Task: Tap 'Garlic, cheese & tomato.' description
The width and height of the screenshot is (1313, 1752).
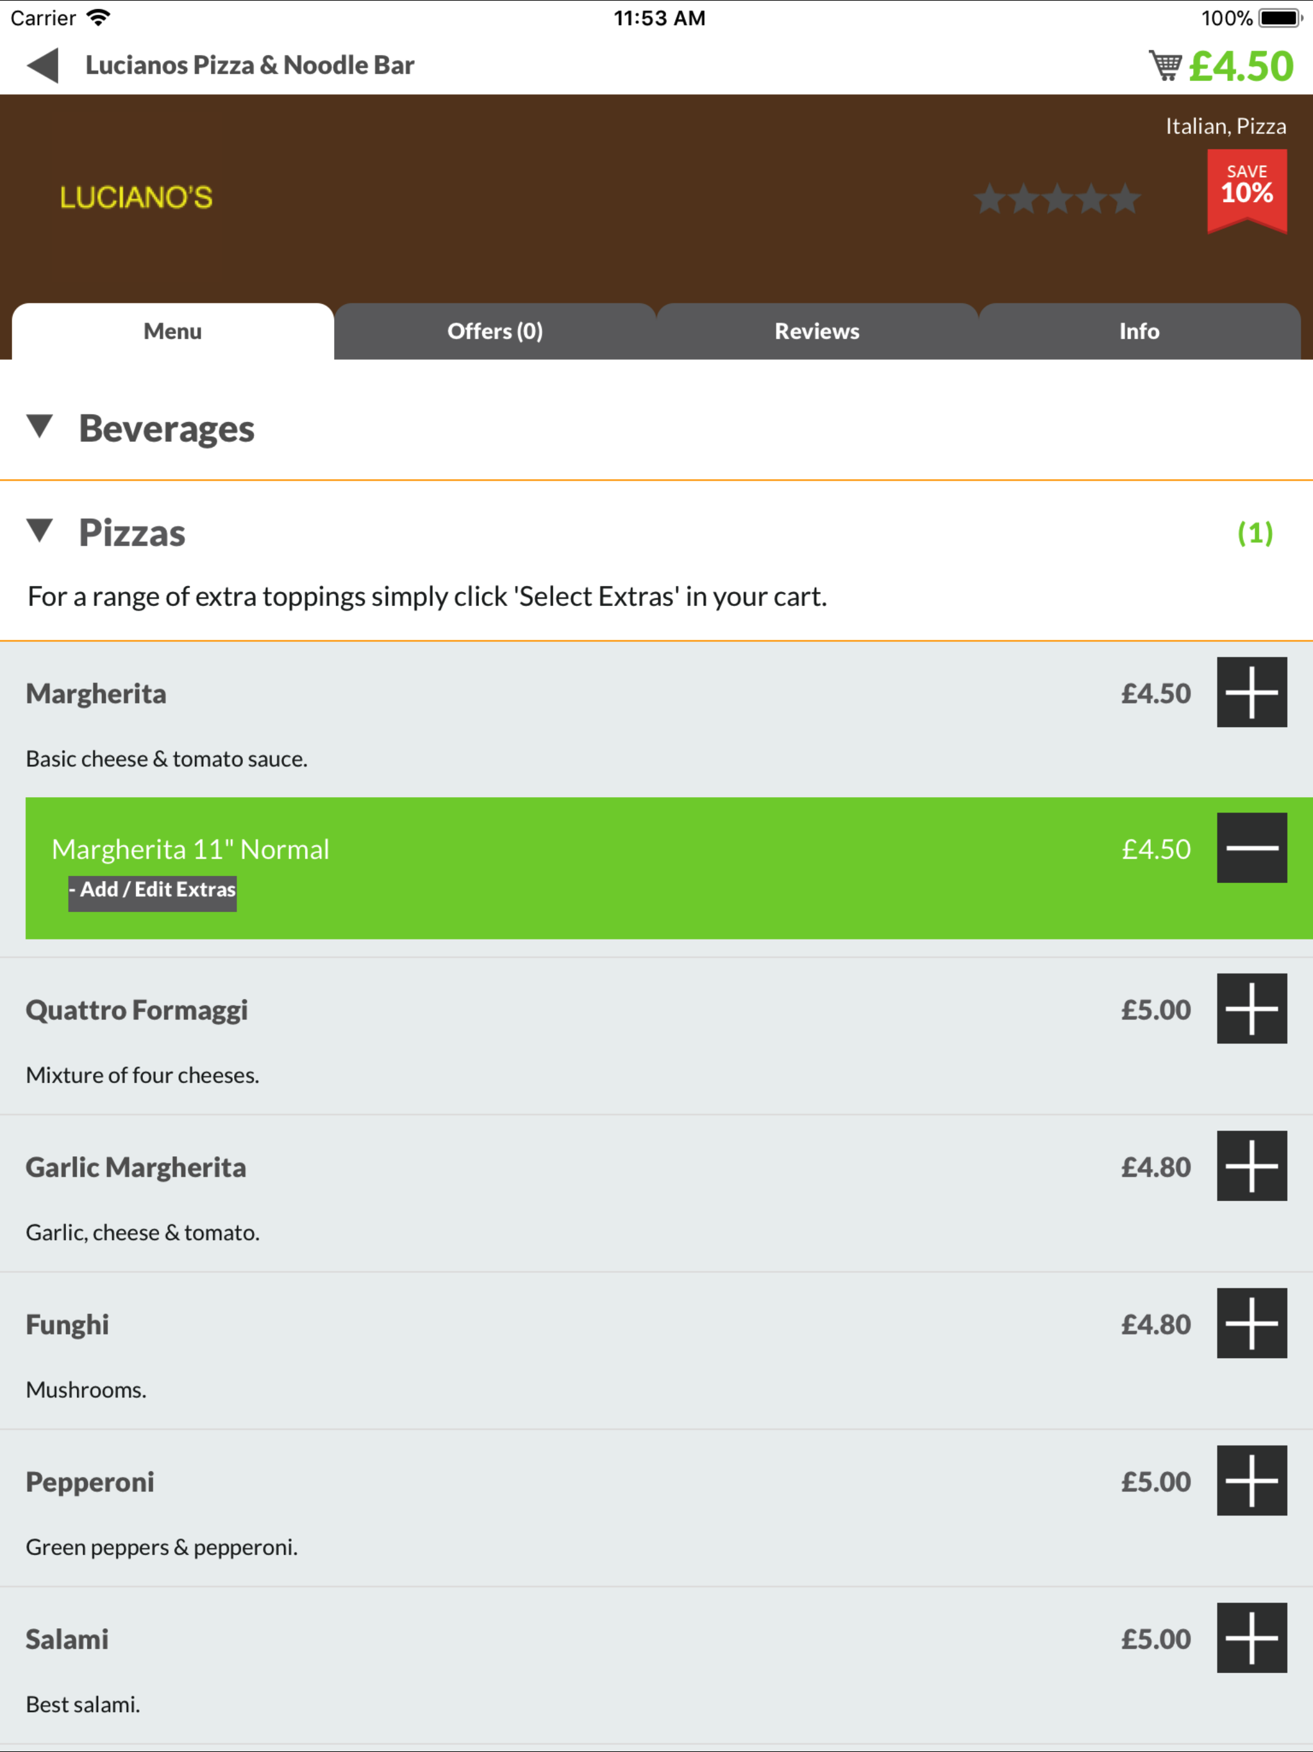Action: click(142, 1233)
